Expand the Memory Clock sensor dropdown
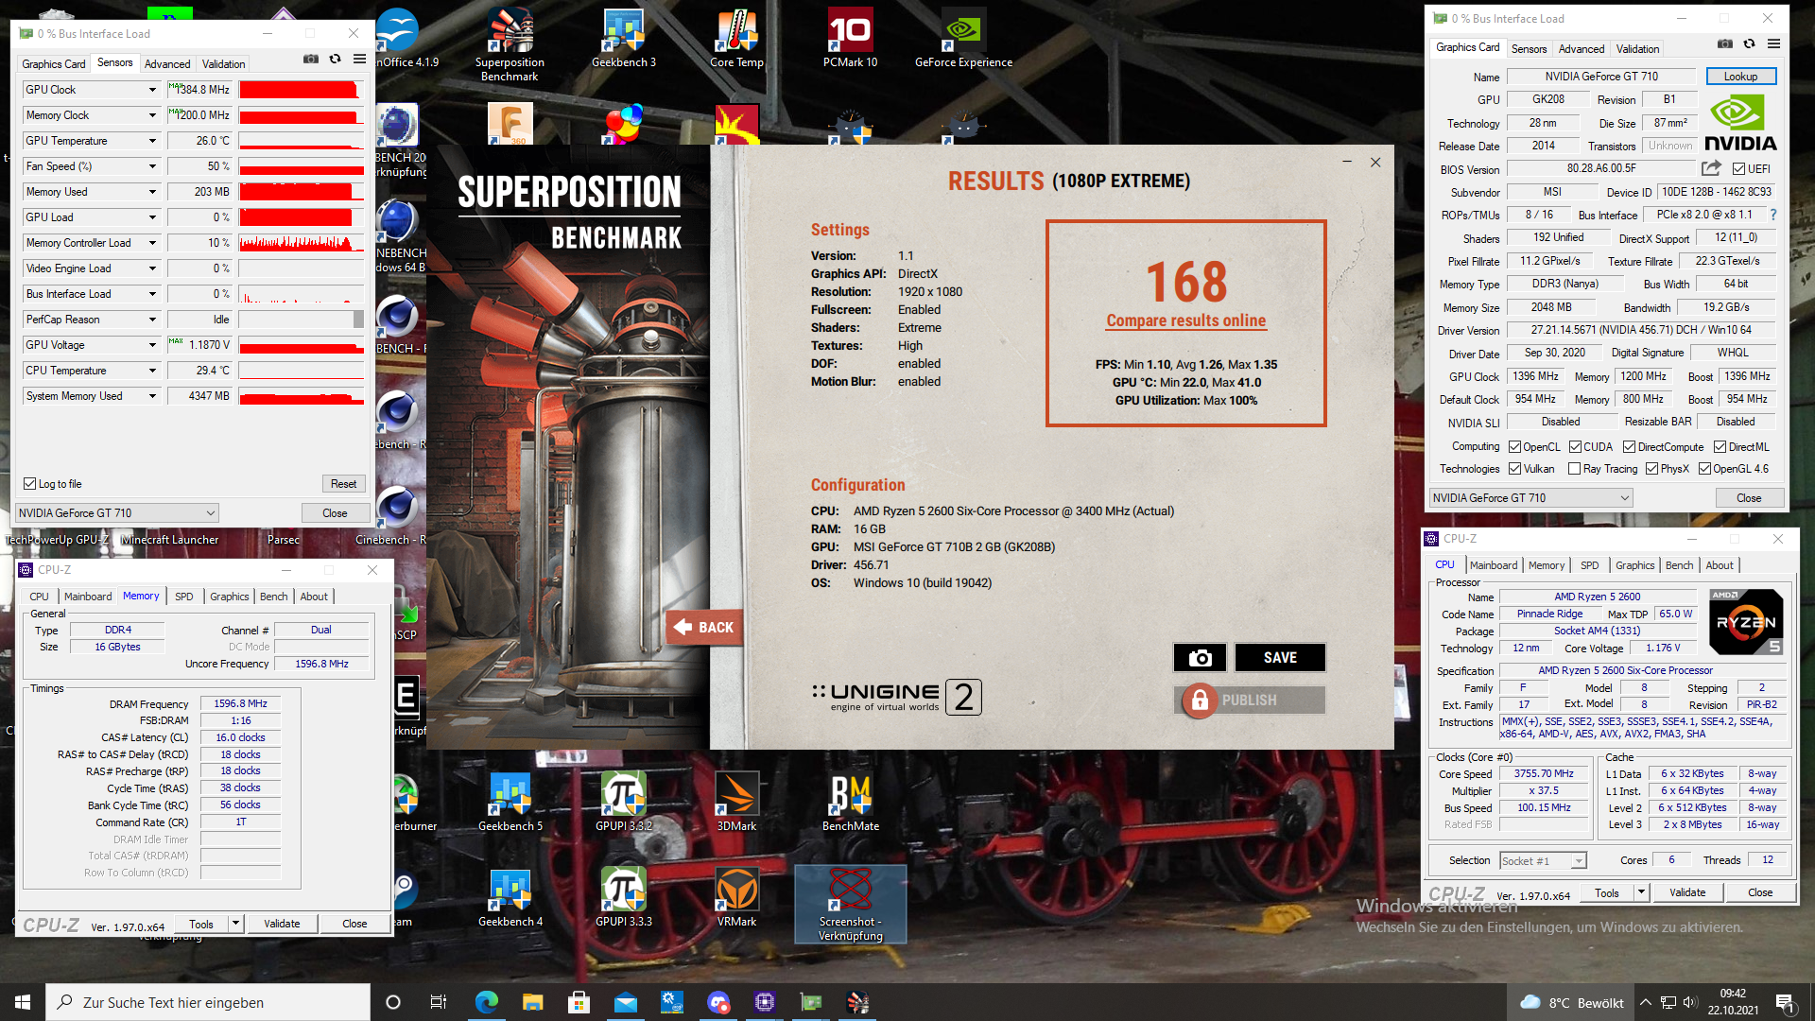This screenshot has width=1815, height=1021. pos(152,115)
